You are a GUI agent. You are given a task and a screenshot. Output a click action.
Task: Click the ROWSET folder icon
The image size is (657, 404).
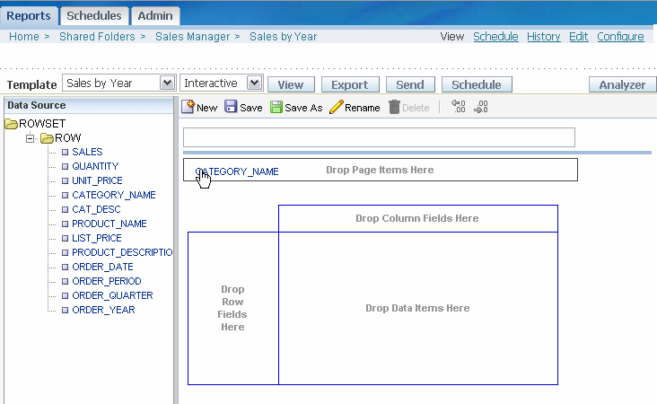click(x=11, y=124)
